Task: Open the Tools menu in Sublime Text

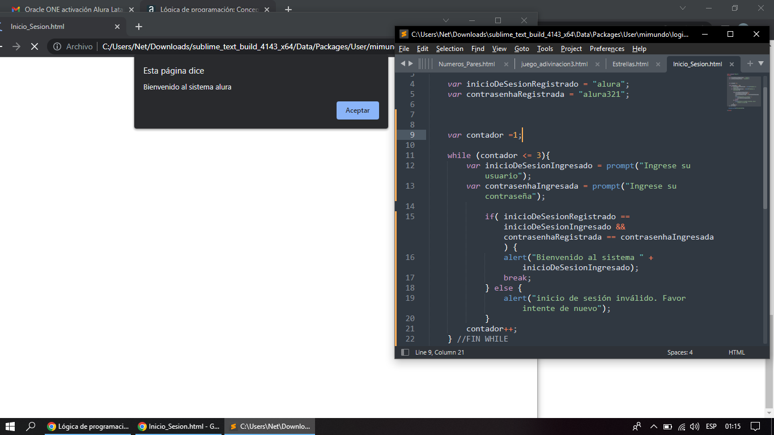Action: pos(545,49)
